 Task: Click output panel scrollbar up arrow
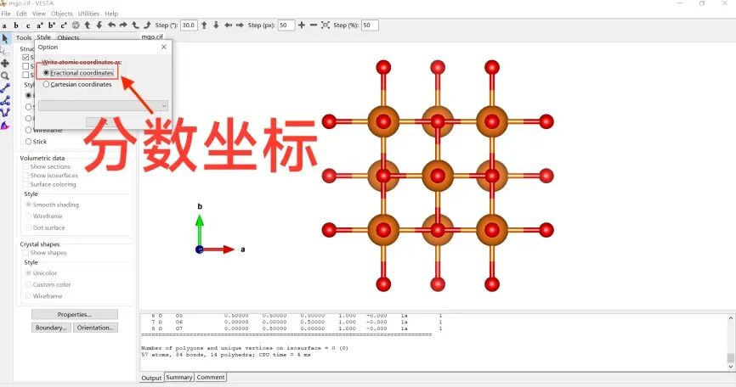point(731,318)
